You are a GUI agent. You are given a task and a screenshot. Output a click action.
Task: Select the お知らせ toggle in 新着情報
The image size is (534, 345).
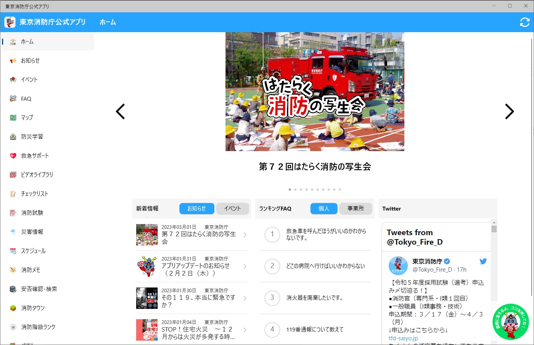197,209
